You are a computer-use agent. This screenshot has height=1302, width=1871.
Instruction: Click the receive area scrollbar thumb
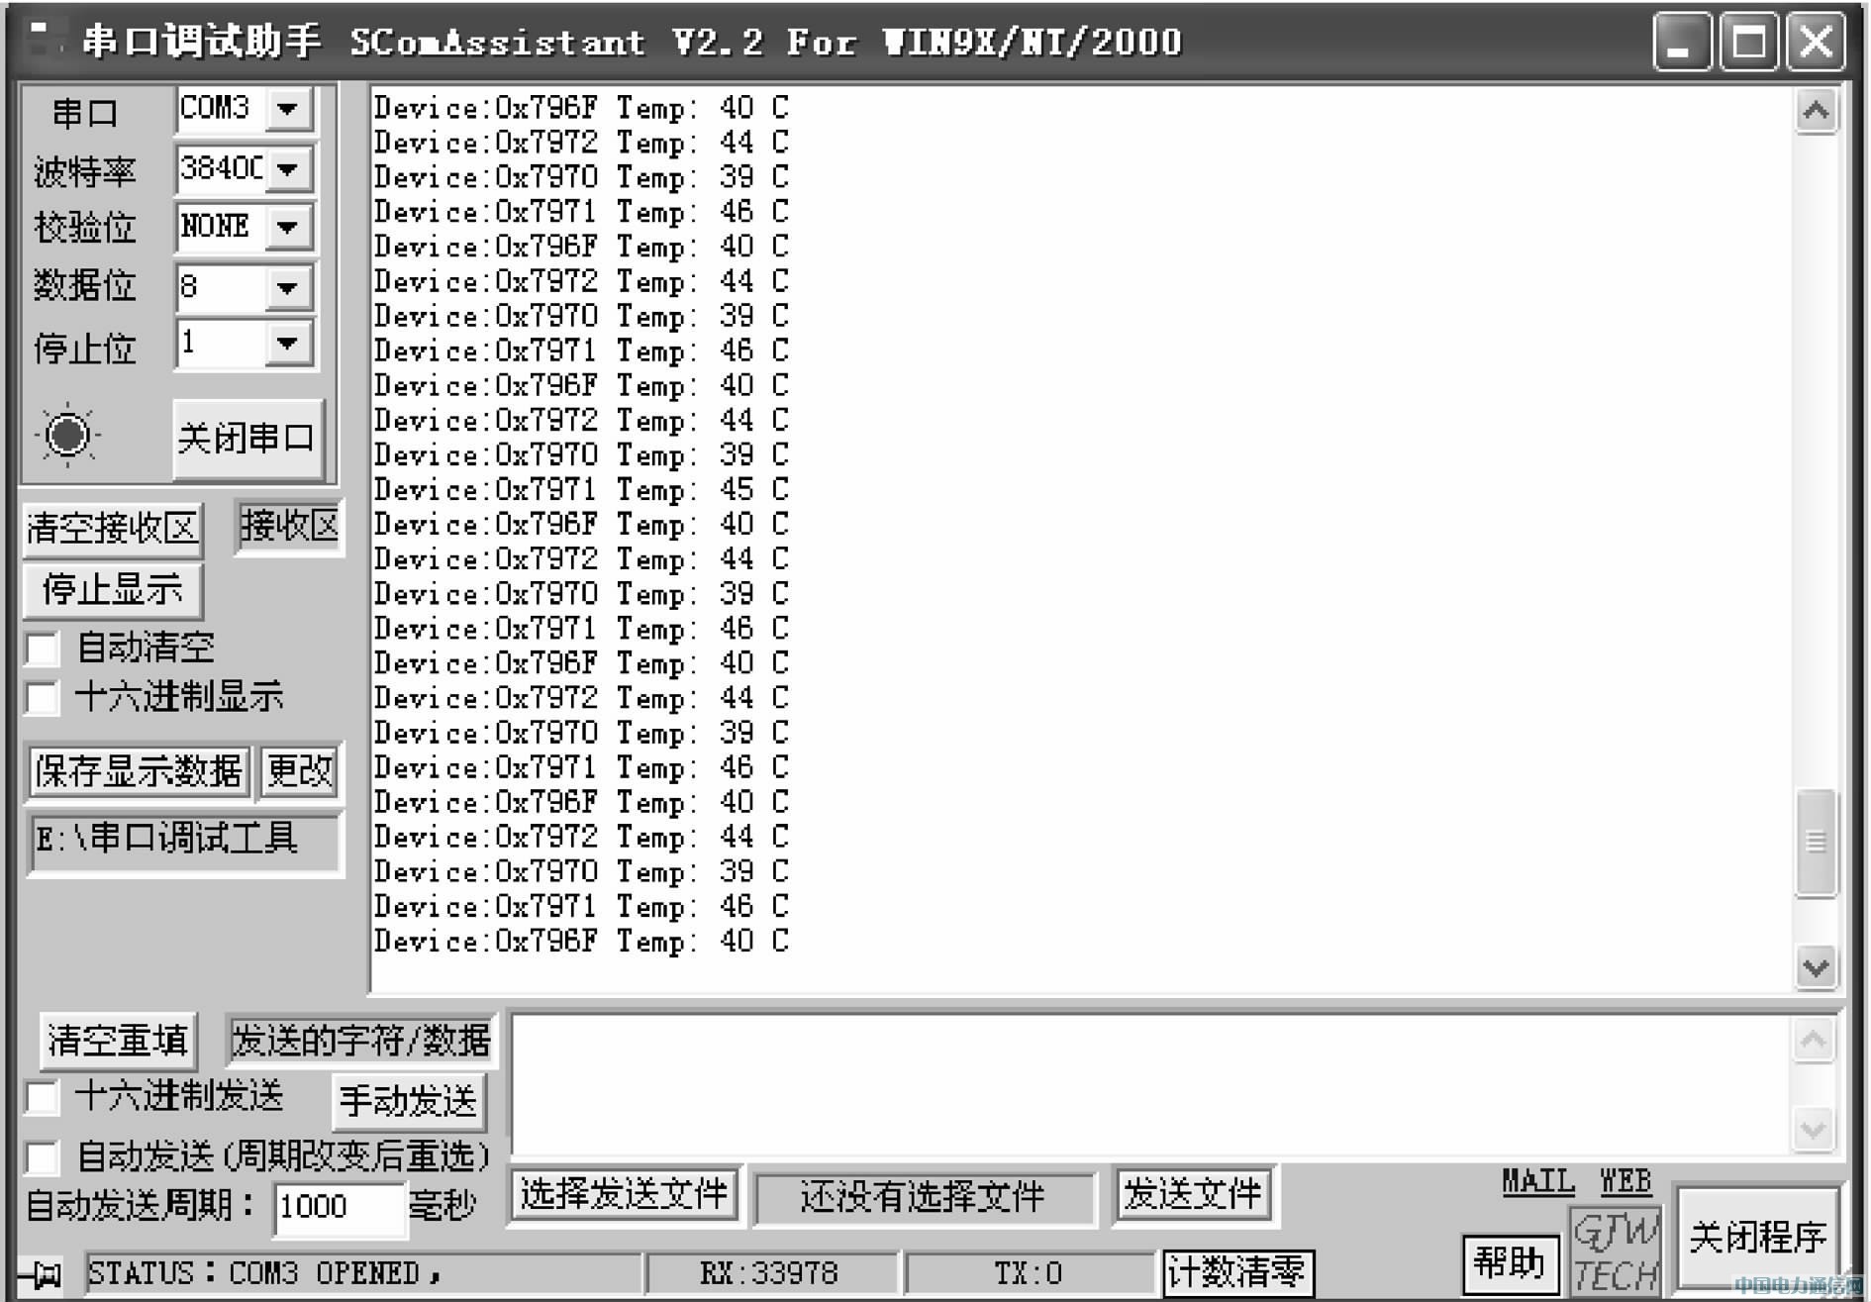point(1816,843)
